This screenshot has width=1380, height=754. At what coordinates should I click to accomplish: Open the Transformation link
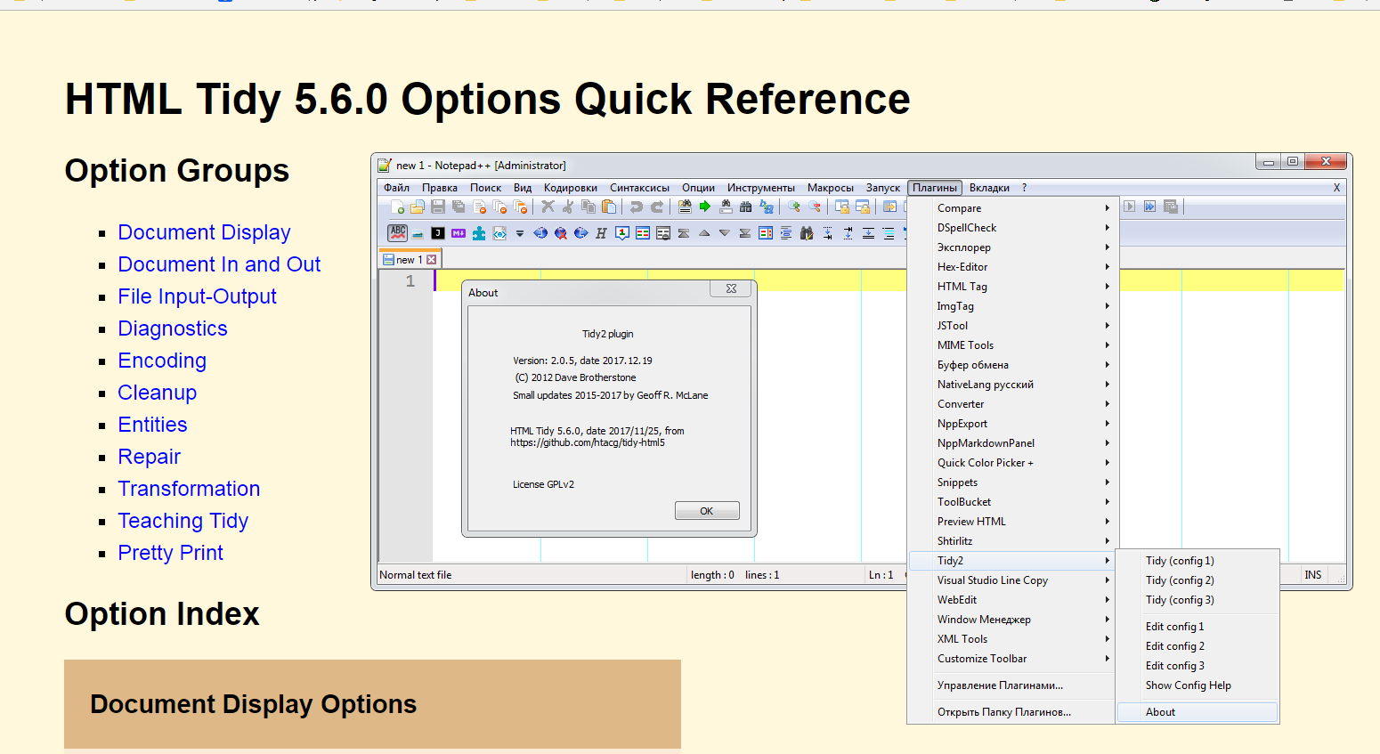tap(189, 489)
